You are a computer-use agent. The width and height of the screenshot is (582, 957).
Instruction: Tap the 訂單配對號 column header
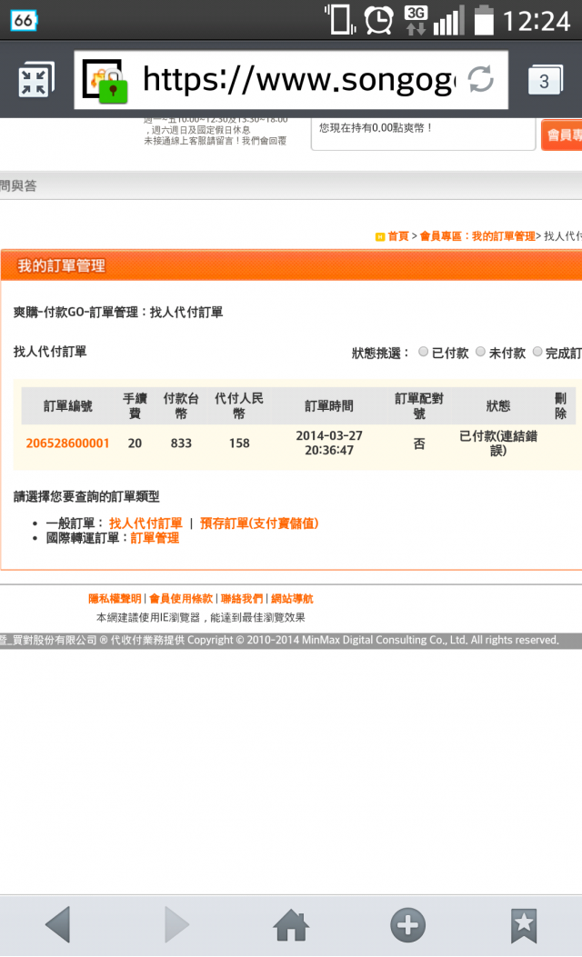tap(419, 406)
